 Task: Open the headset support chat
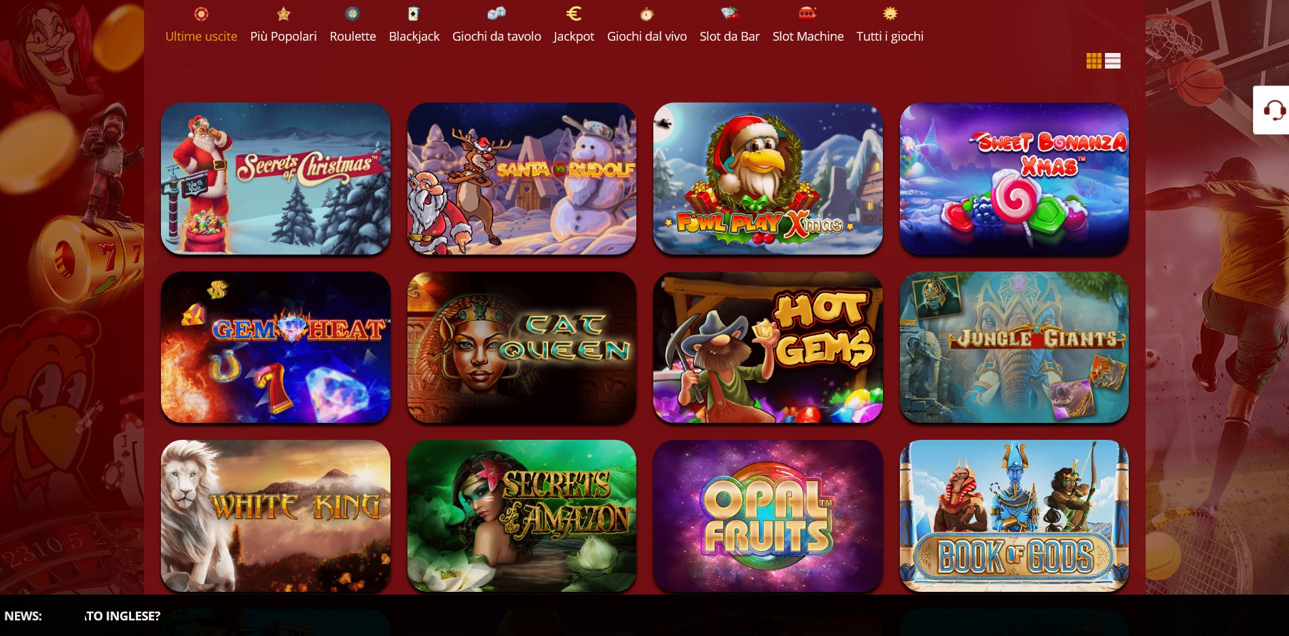coord(1273,110)
